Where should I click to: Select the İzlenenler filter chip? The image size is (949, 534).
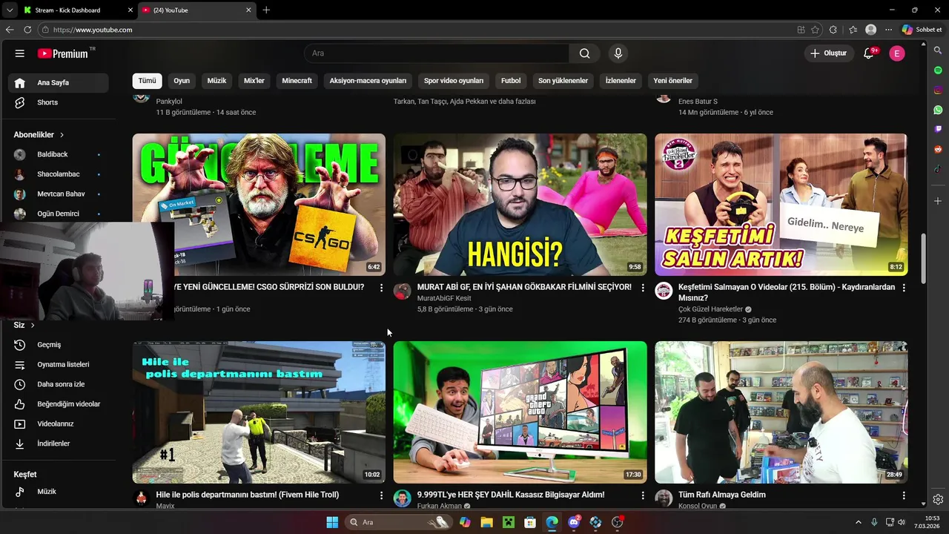pyautogui.click(x=621, y=81)
